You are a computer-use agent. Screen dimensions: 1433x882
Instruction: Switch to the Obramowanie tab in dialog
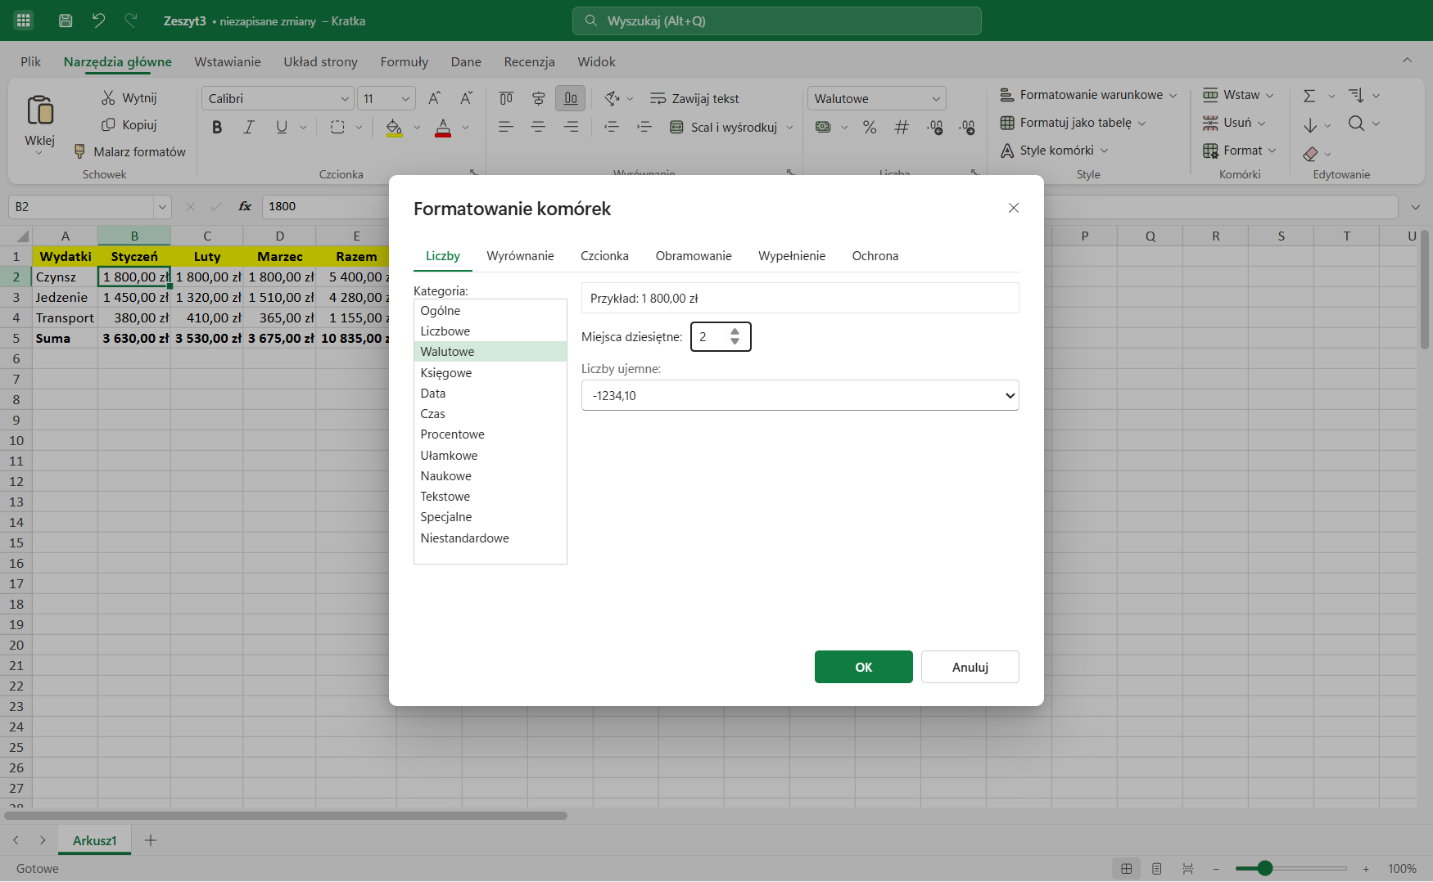pos(694,256)
